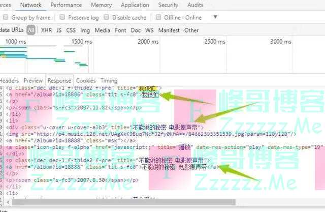Screen dimensions: 325x212
Task: Open the Cookies tab of request
Action: click(86, 81)
